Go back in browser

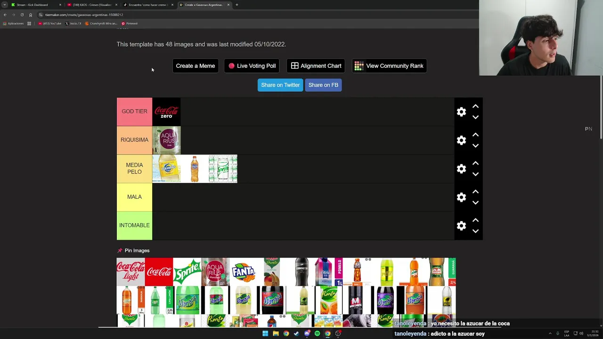[x=5, y=15]
